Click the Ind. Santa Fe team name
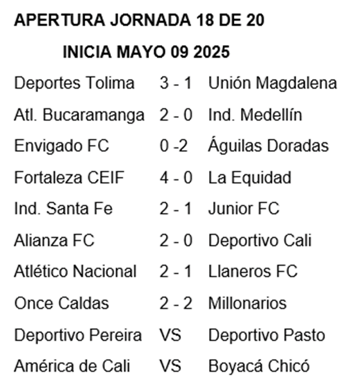354x388 pixels. tap(63, 208)
